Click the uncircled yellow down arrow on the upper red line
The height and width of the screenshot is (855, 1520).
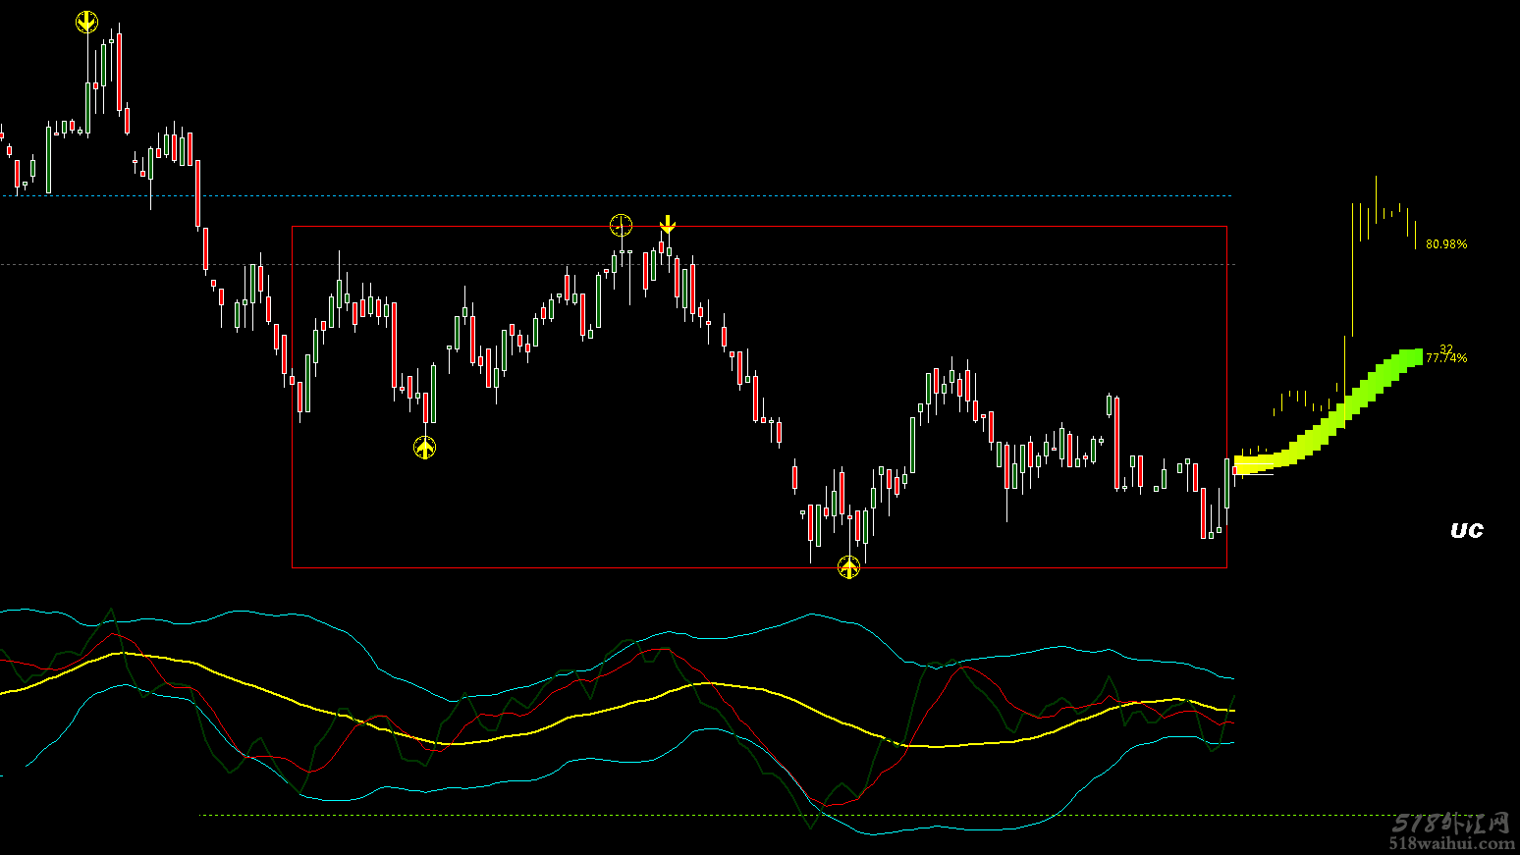[668, 225]
